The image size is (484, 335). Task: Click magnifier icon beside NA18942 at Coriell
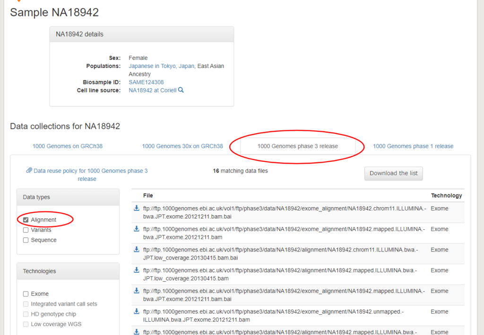click(x=181, y=90)
